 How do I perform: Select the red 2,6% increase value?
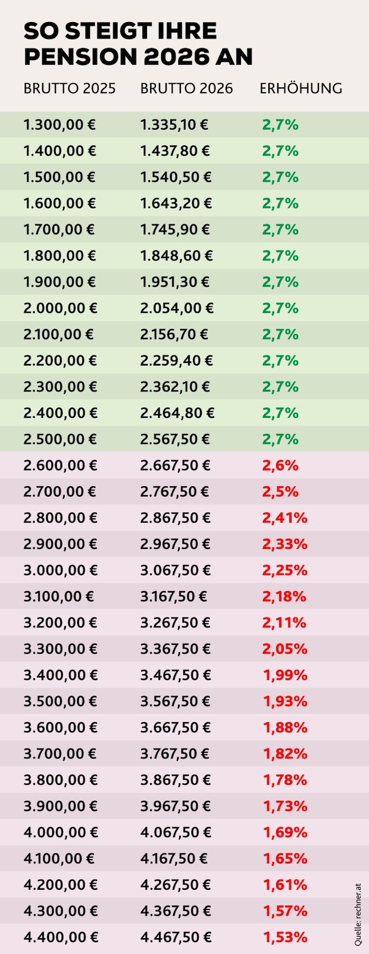(280, 466)
